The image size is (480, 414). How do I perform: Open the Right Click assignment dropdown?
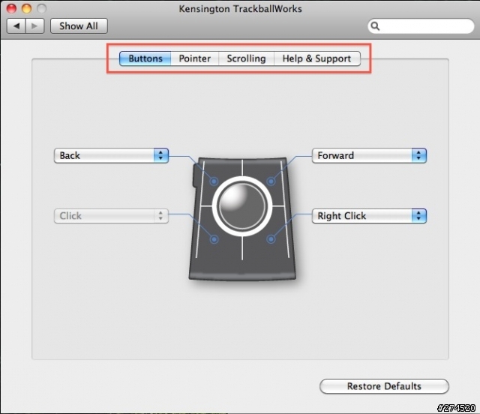[369, 216]
